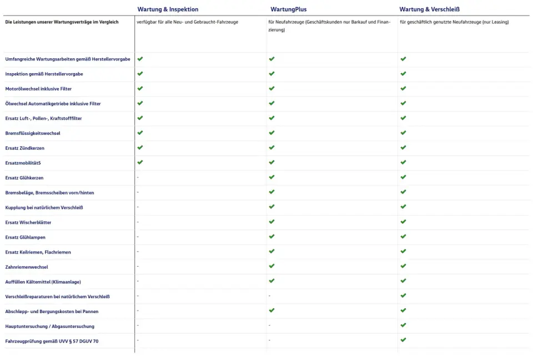Click Hauptuntersuchung checkmark under Wartung & Verschleiß
Viewport: 533px width, 358px height.
click(x=403, y=325)
